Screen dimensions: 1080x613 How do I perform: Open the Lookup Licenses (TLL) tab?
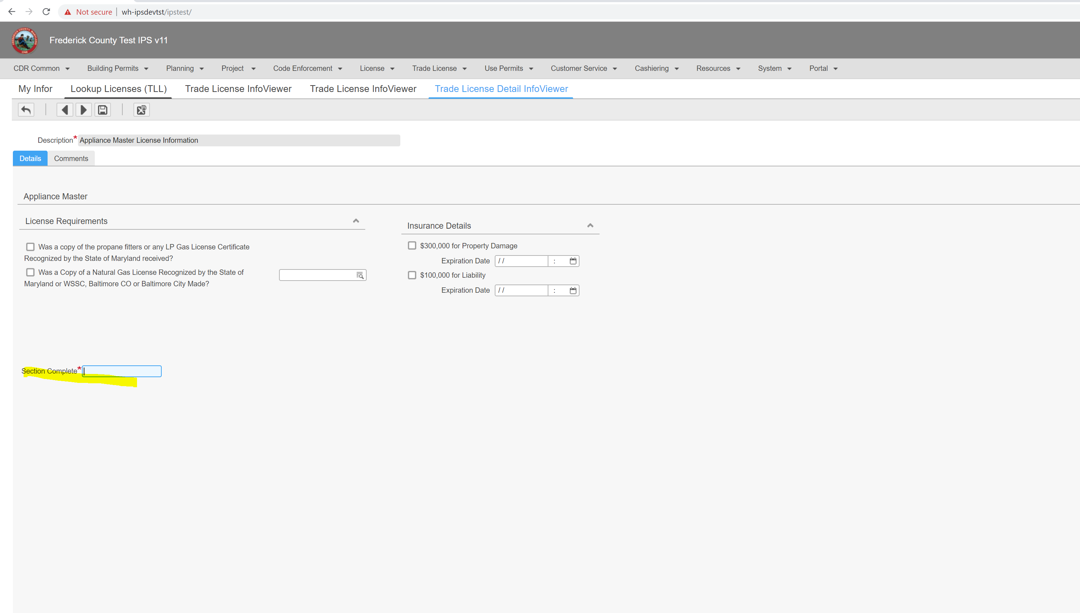[x=118, y=89]
